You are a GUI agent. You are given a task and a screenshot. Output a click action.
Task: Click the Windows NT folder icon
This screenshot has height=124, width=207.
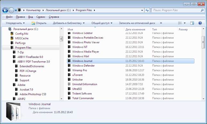pos(69,47)
